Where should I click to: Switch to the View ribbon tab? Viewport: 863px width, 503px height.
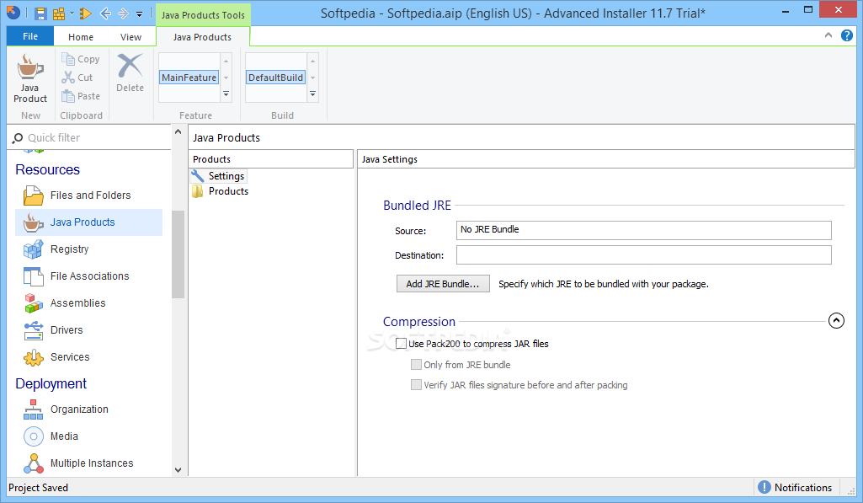(x=131, y=37)
